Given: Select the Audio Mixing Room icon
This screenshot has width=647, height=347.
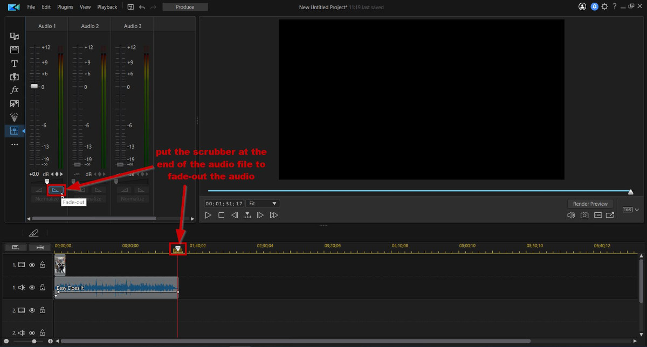Looking at the screenshot, I should click(x=15, y=130).
